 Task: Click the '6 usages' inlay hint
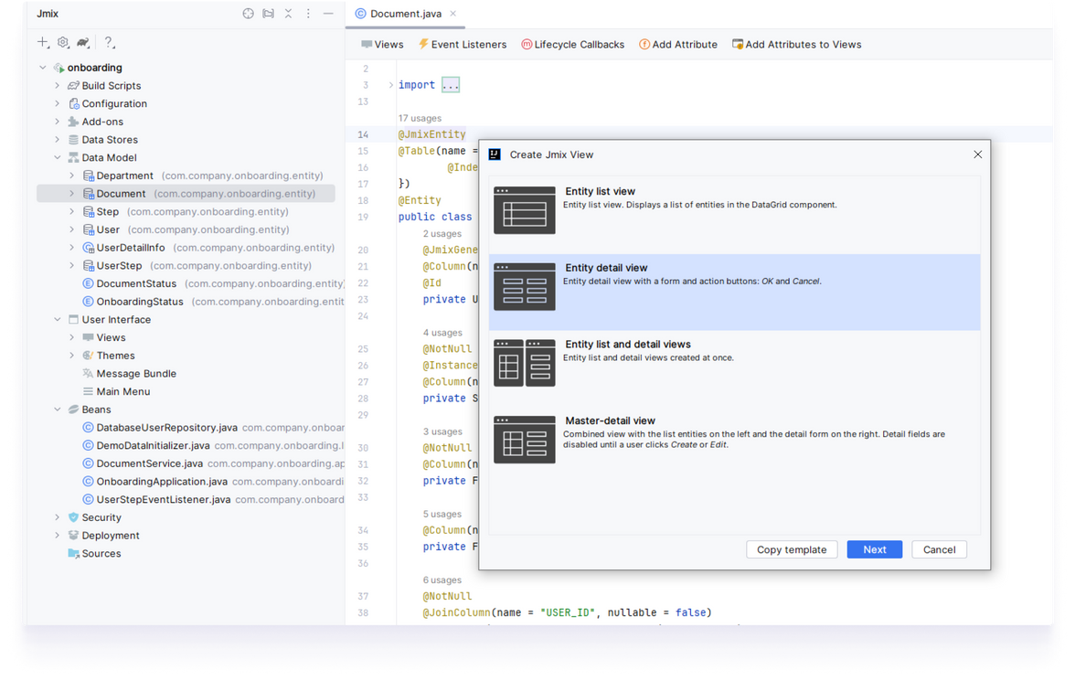(442, 580)
